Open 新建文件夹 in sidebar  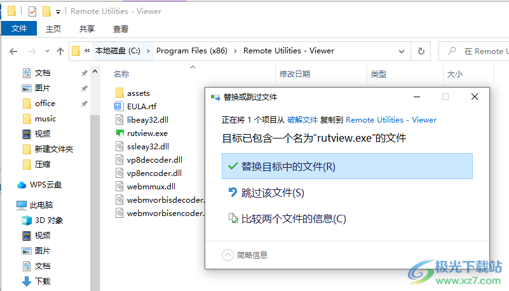click(54, 149)
